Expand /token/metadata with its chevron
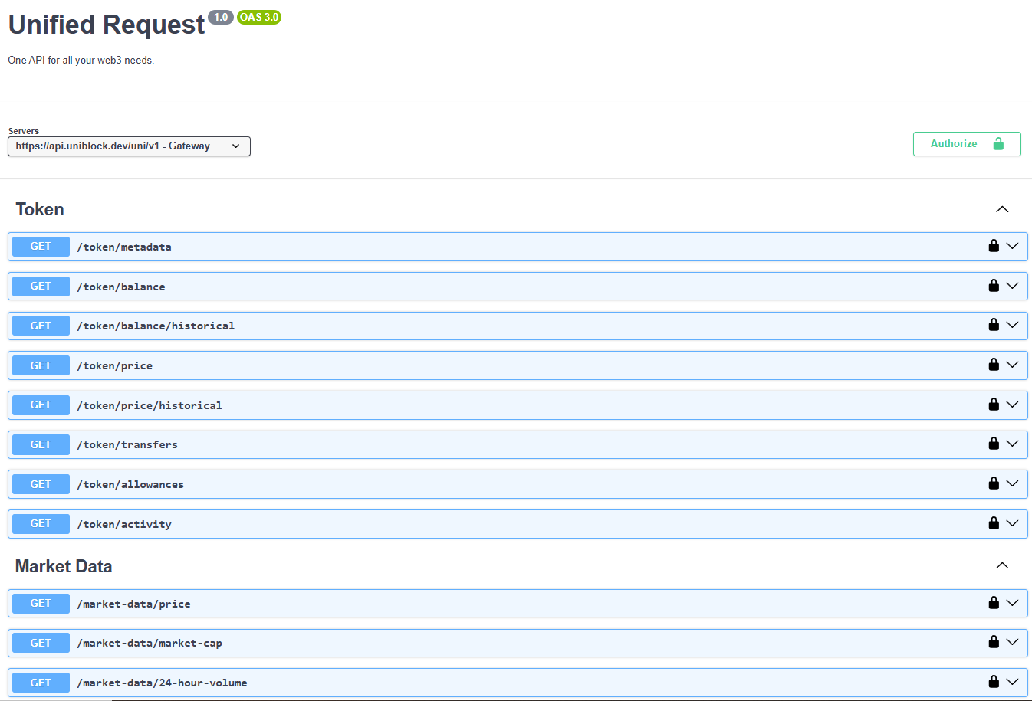1032x701 pixels. 1012,246
